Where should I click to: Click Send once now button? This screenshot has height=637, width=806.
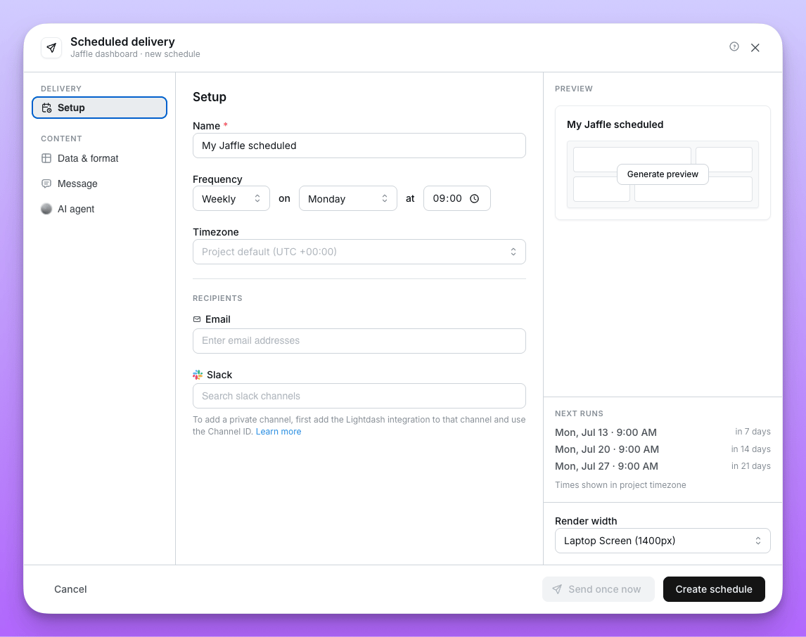click(599, 589)
